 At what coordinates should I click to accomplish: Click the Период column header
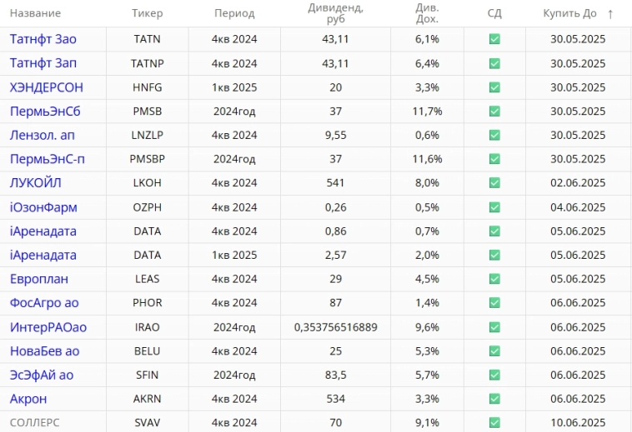point(234,13)
